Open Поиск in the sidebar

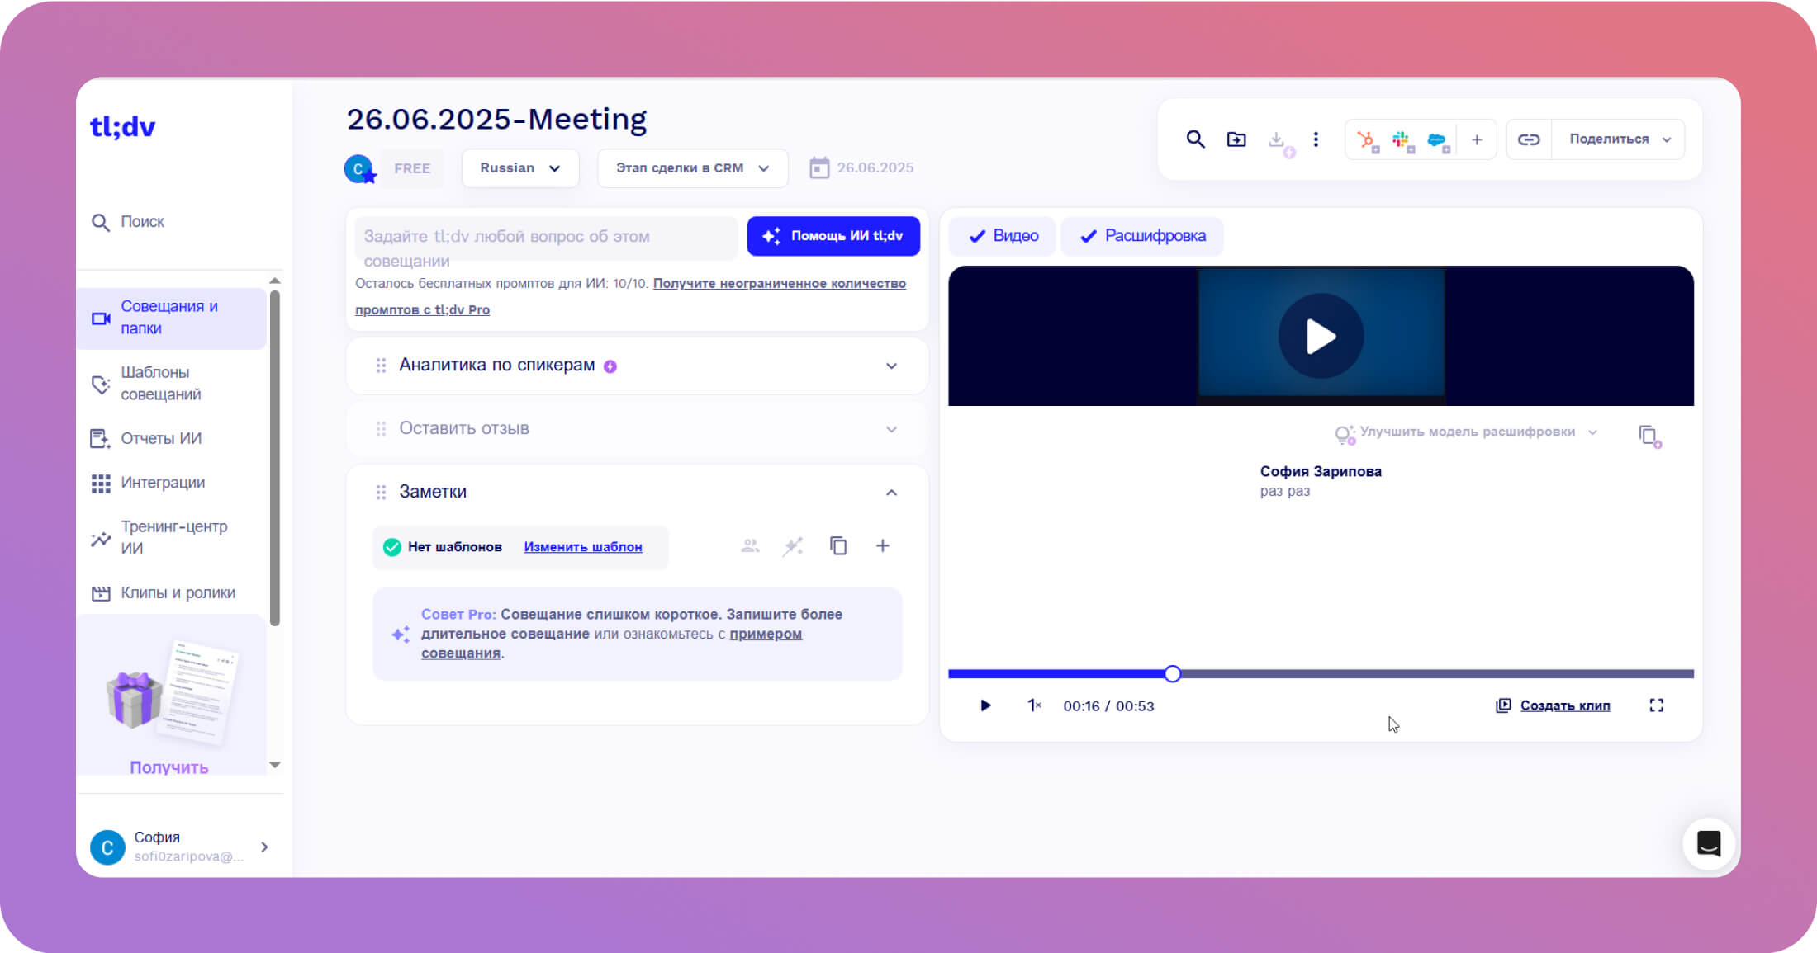(128, 222)
